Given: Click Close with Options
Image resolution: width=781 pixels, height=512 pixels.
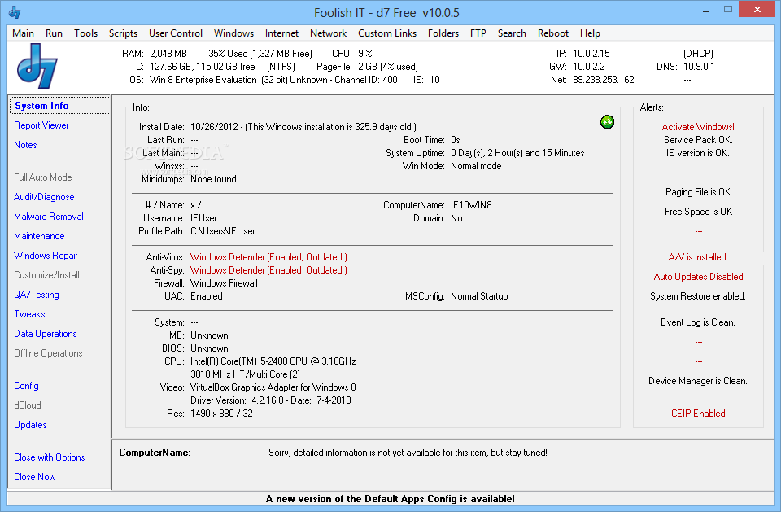Looking at the screenshot, I should pos(50,457).
